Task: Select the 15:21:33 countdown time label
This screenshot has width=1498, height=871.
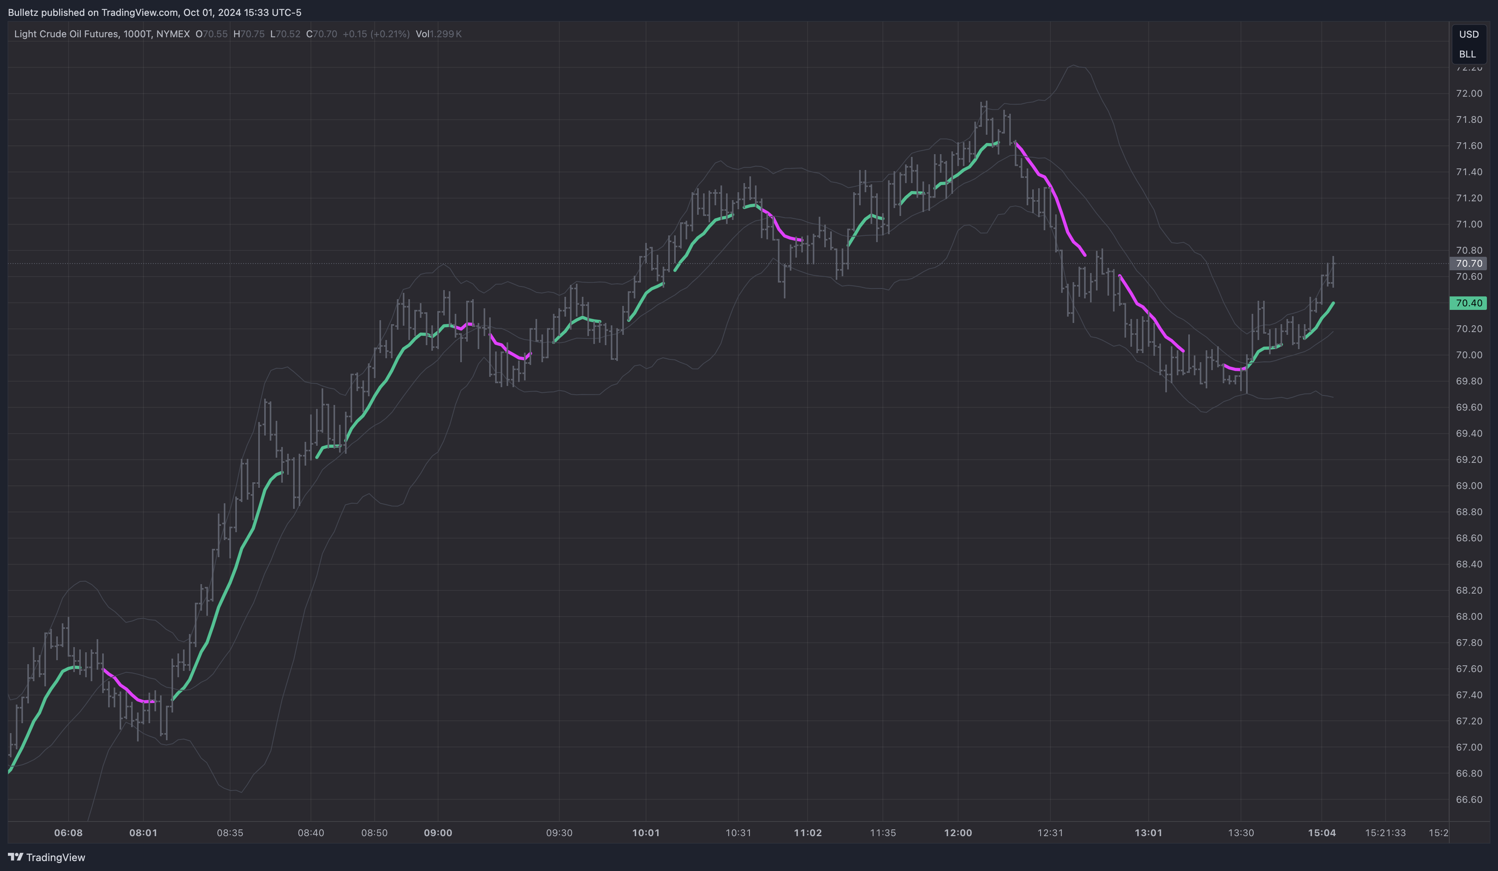Action: click(1385, 832)
